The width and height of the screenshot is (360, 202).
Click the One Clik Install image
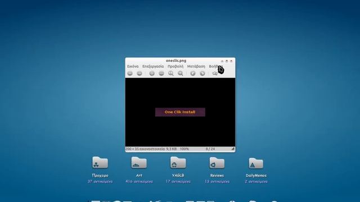pos(180,112)
